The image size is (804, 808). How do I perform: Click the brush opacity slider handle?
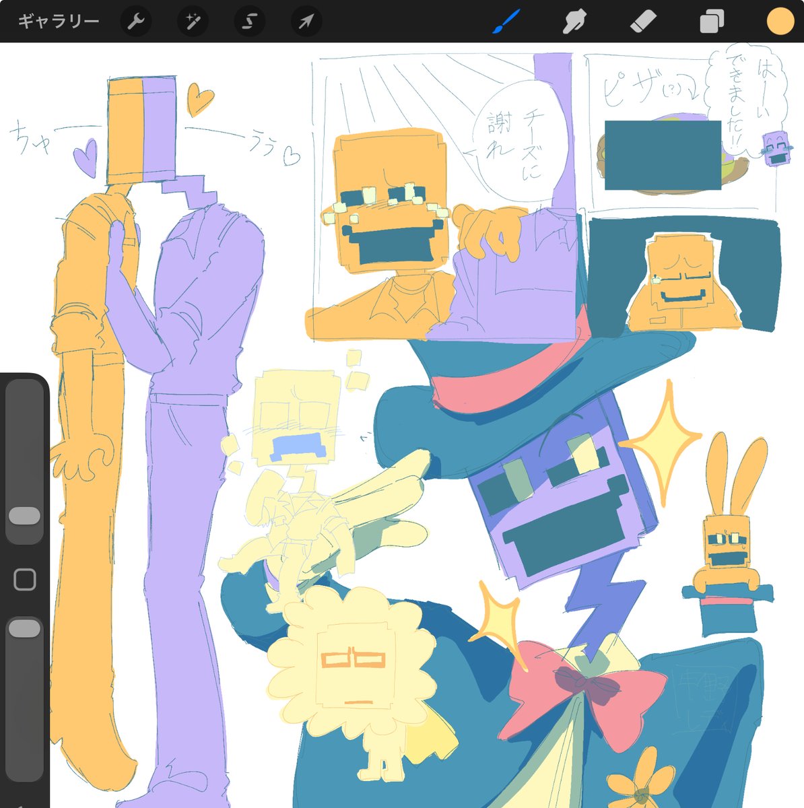(x=25, y=629)
